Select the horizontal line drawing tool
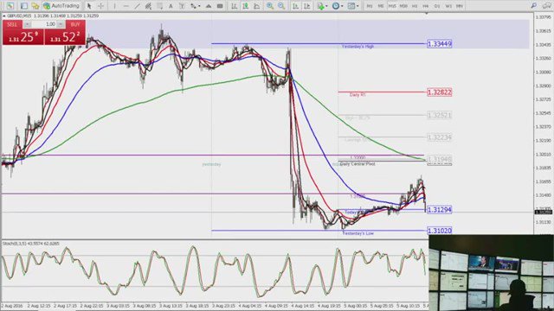 (x=126, y=6)
